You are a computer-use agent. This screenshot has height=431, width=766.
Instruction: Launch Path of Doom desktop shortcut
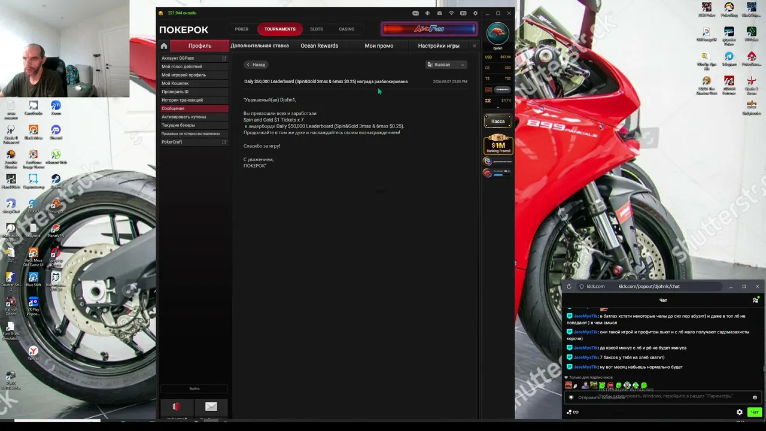(x=11, y=306)
